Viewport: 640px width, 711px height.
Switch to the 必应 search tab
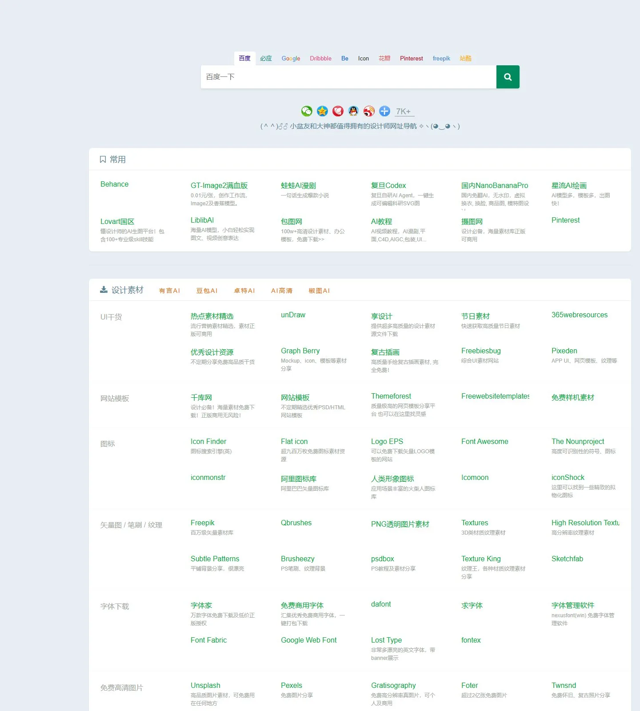pyautogui.click(x=266, y=58)
